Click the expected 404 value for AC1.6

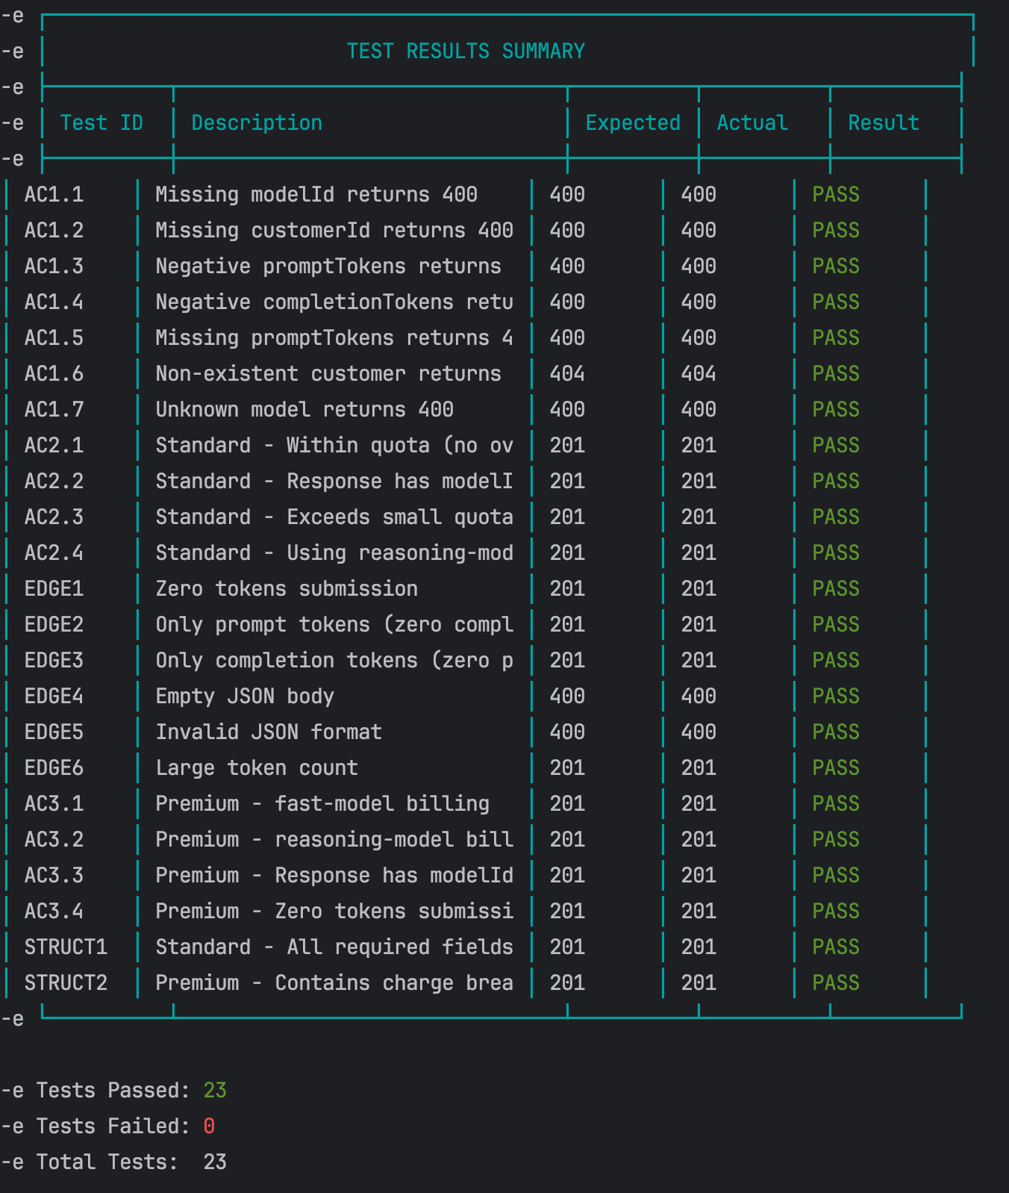click(x=567, y=373)
